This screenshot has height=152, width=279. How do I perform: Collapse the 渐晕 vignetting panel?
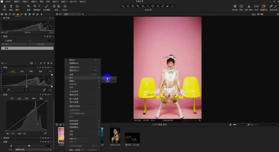click(x=2, y=142)
